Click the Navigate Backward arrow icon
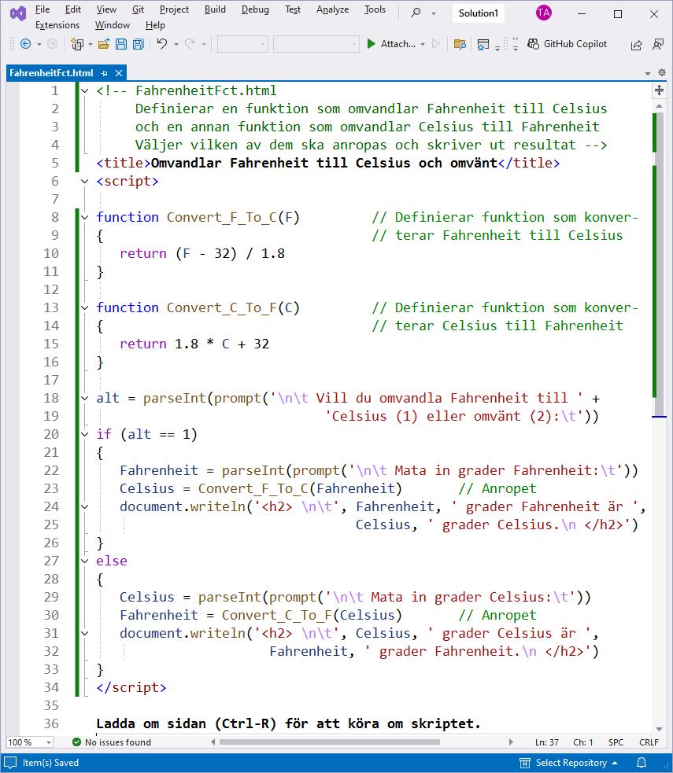Image resolution: width=673 pixels, height=773 pixels. (25, 45)
